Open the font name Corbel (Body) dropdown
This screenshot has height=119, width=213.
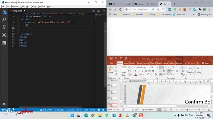point(149,67)
